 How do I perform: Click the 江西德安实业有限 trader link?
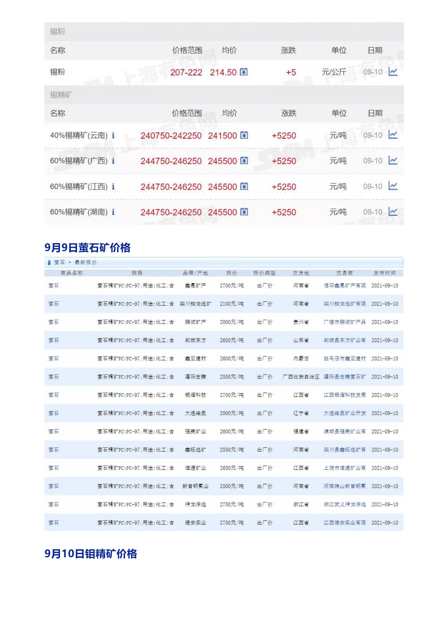pyautogui.click(x=344, y=523)
